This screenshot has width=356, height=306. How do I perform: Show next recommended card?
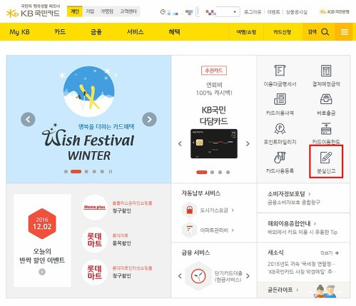[x=248, y=143]
